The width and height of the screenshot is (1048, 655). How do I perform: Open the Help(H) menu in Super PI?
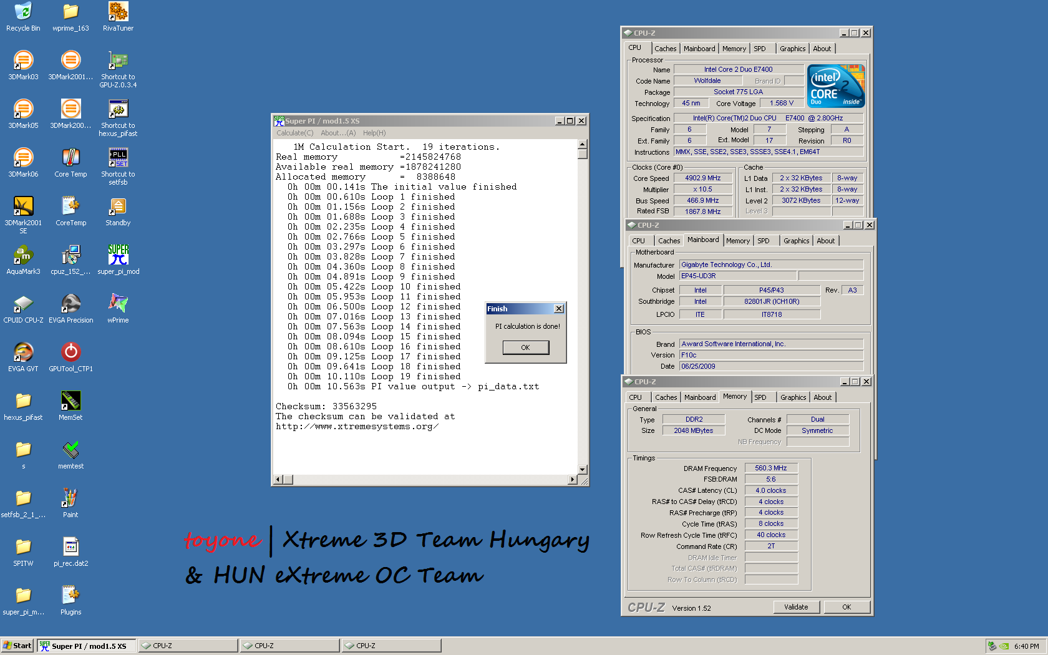[374, 133]
